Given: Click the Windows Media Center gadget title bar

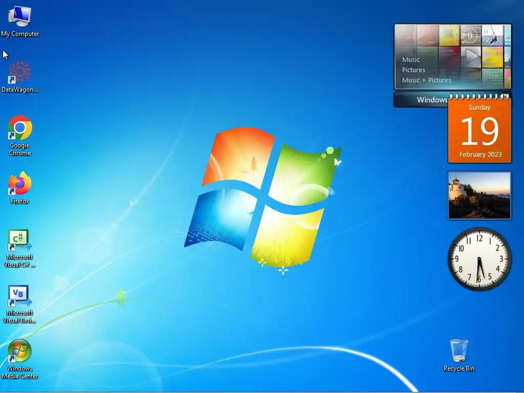Looking at the screenshot, I should (421, 100).
